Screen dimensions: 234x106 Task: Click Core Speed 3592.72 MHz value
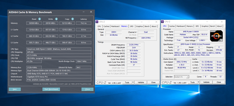[181, 62]
